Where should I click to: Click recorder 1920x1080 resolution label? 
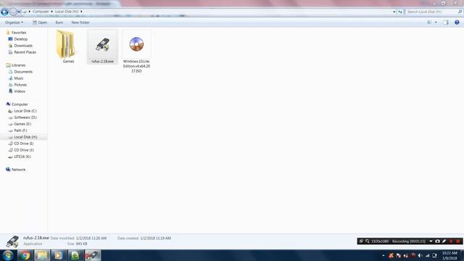[x=380, y=241]
